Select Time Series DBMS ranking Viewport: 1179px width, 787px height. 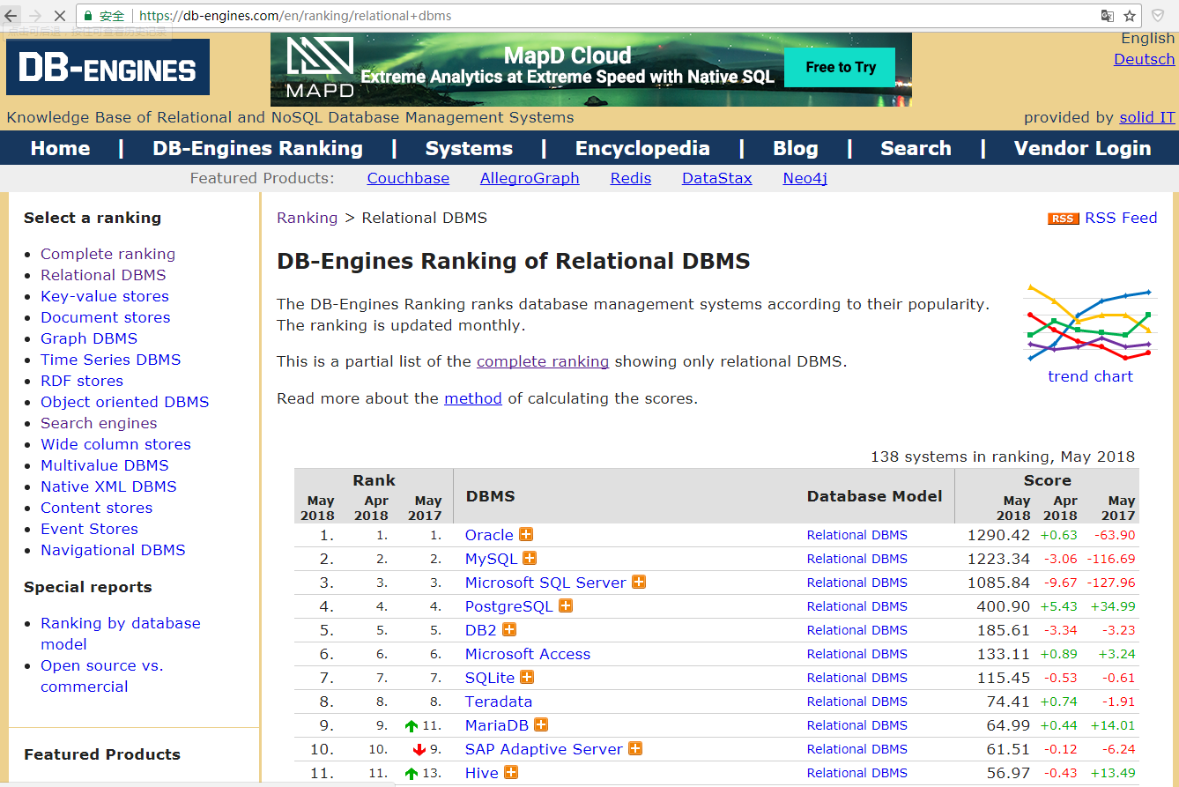(110, 360)
